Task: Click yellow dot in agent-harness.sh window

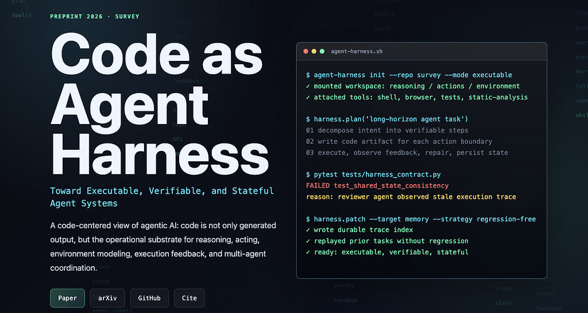Action: (314, 51)
